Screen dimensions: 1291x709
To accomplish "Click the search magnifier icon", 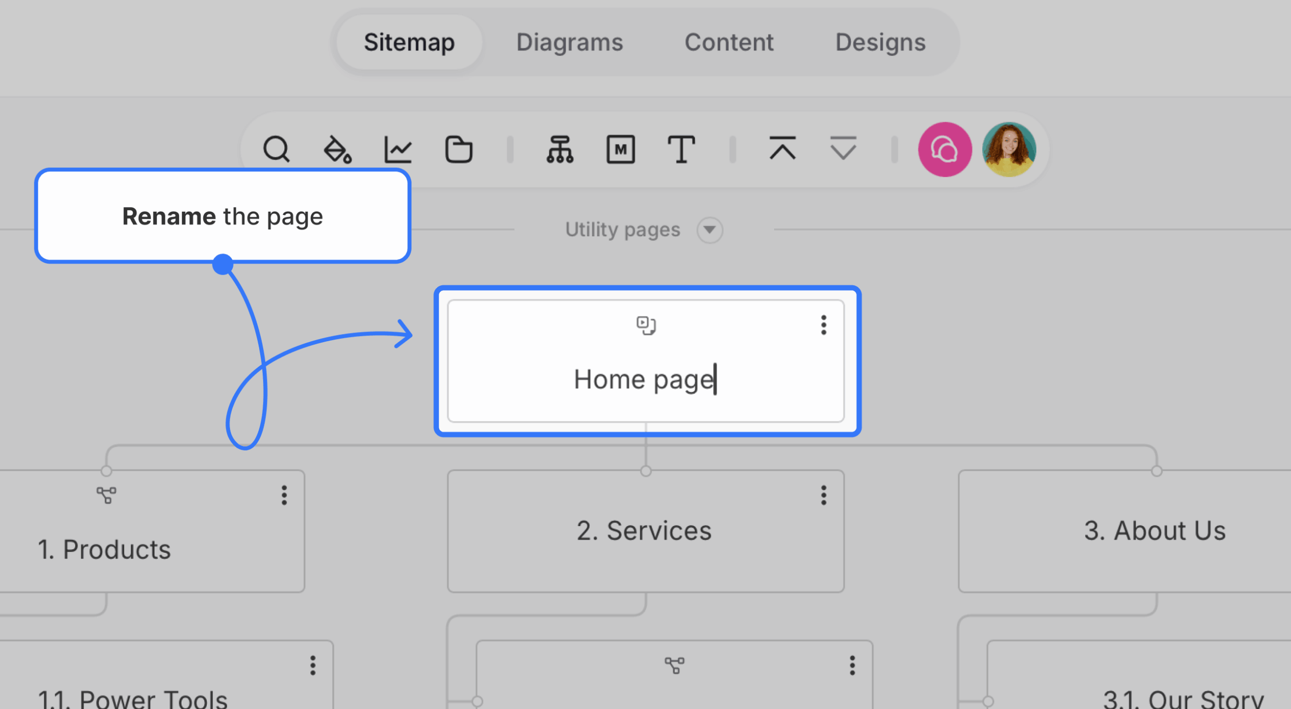I will pos(276,149).
